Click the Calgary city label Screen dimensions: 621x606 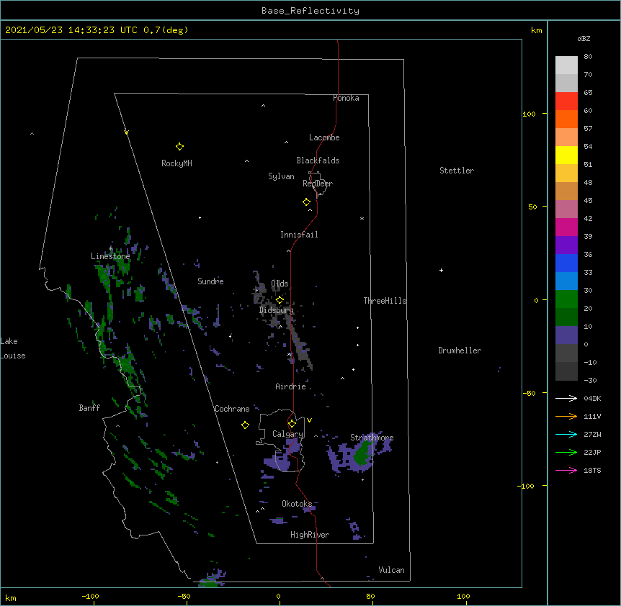click(287, 434)
